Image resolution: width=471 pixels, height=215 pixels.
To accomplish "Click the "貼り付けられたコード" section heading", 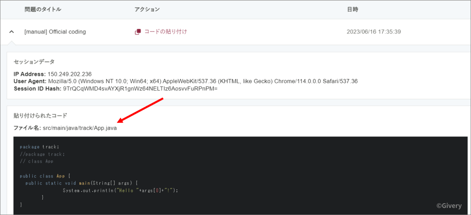I will tap(40, 116).
